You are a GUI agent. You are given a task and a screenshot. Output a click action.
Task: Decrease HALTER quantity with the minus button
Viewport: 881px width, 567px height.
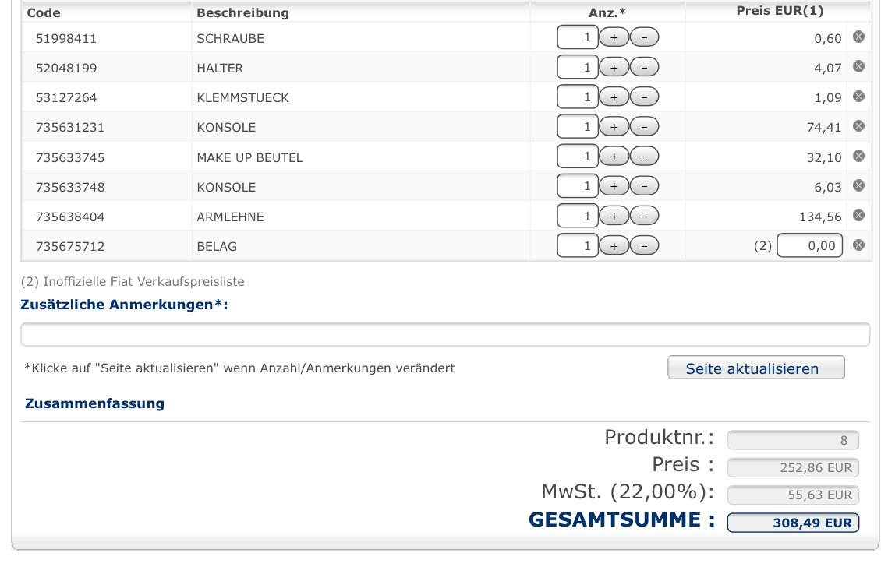[644, 68]
